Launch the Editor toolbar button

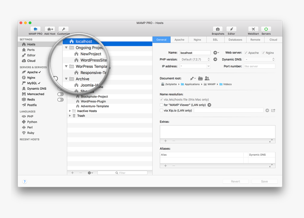(x=231, y=29)
